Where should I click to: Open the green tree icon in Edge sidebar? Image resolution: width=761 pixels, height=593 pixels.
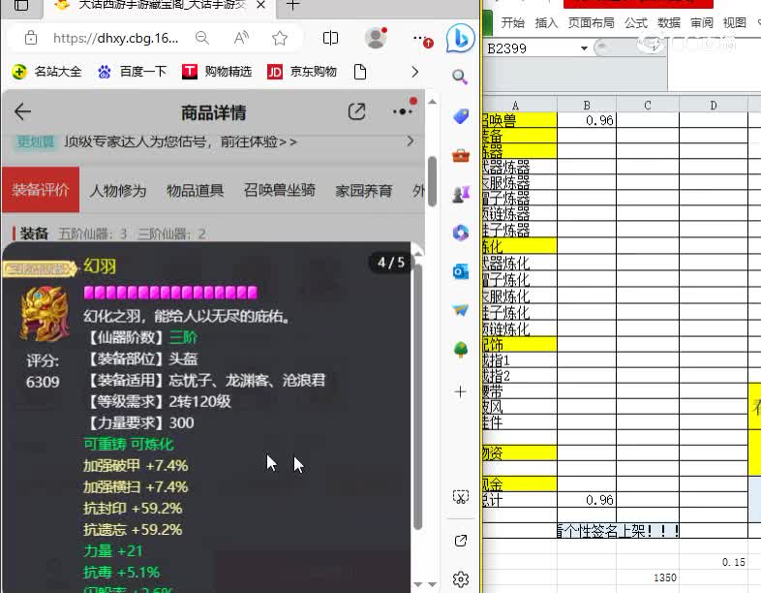tap(461, 349)
